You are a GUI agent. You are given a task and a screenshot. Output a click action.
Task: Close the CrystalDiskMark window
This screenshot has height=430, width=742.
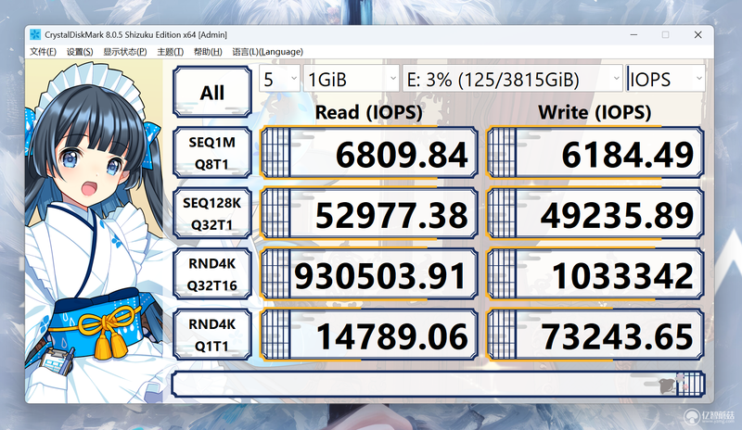697,34
